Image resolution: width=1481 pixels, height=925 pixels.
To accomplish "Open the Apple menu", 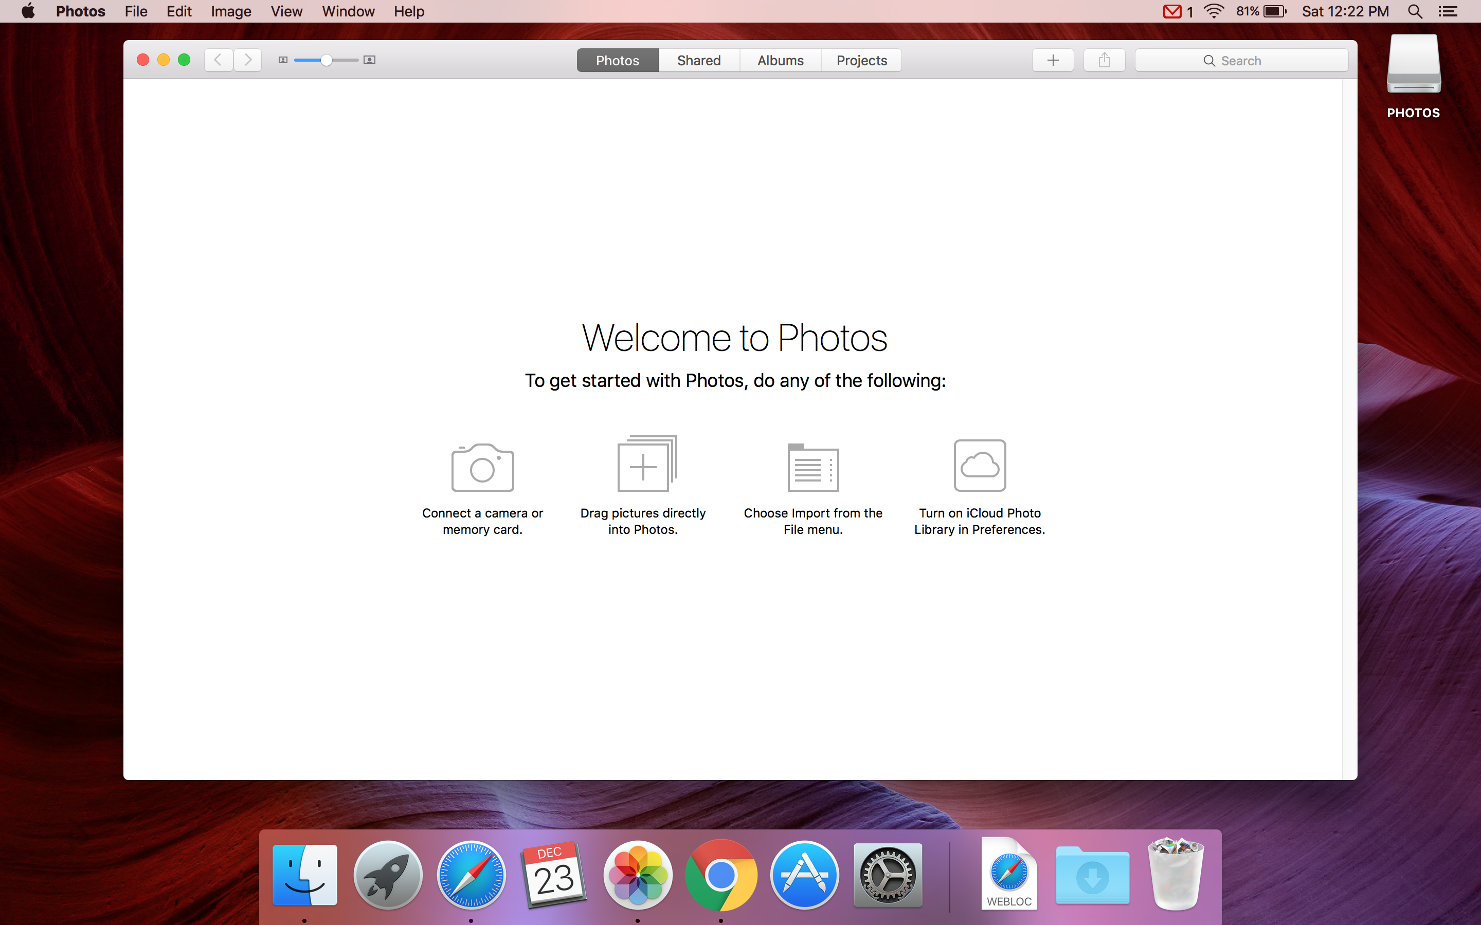I will coord(28,11).
